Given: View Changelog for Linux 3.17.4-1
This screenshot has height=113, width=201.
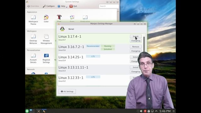Looking at the screenshot, I should [x=136, y=41].
